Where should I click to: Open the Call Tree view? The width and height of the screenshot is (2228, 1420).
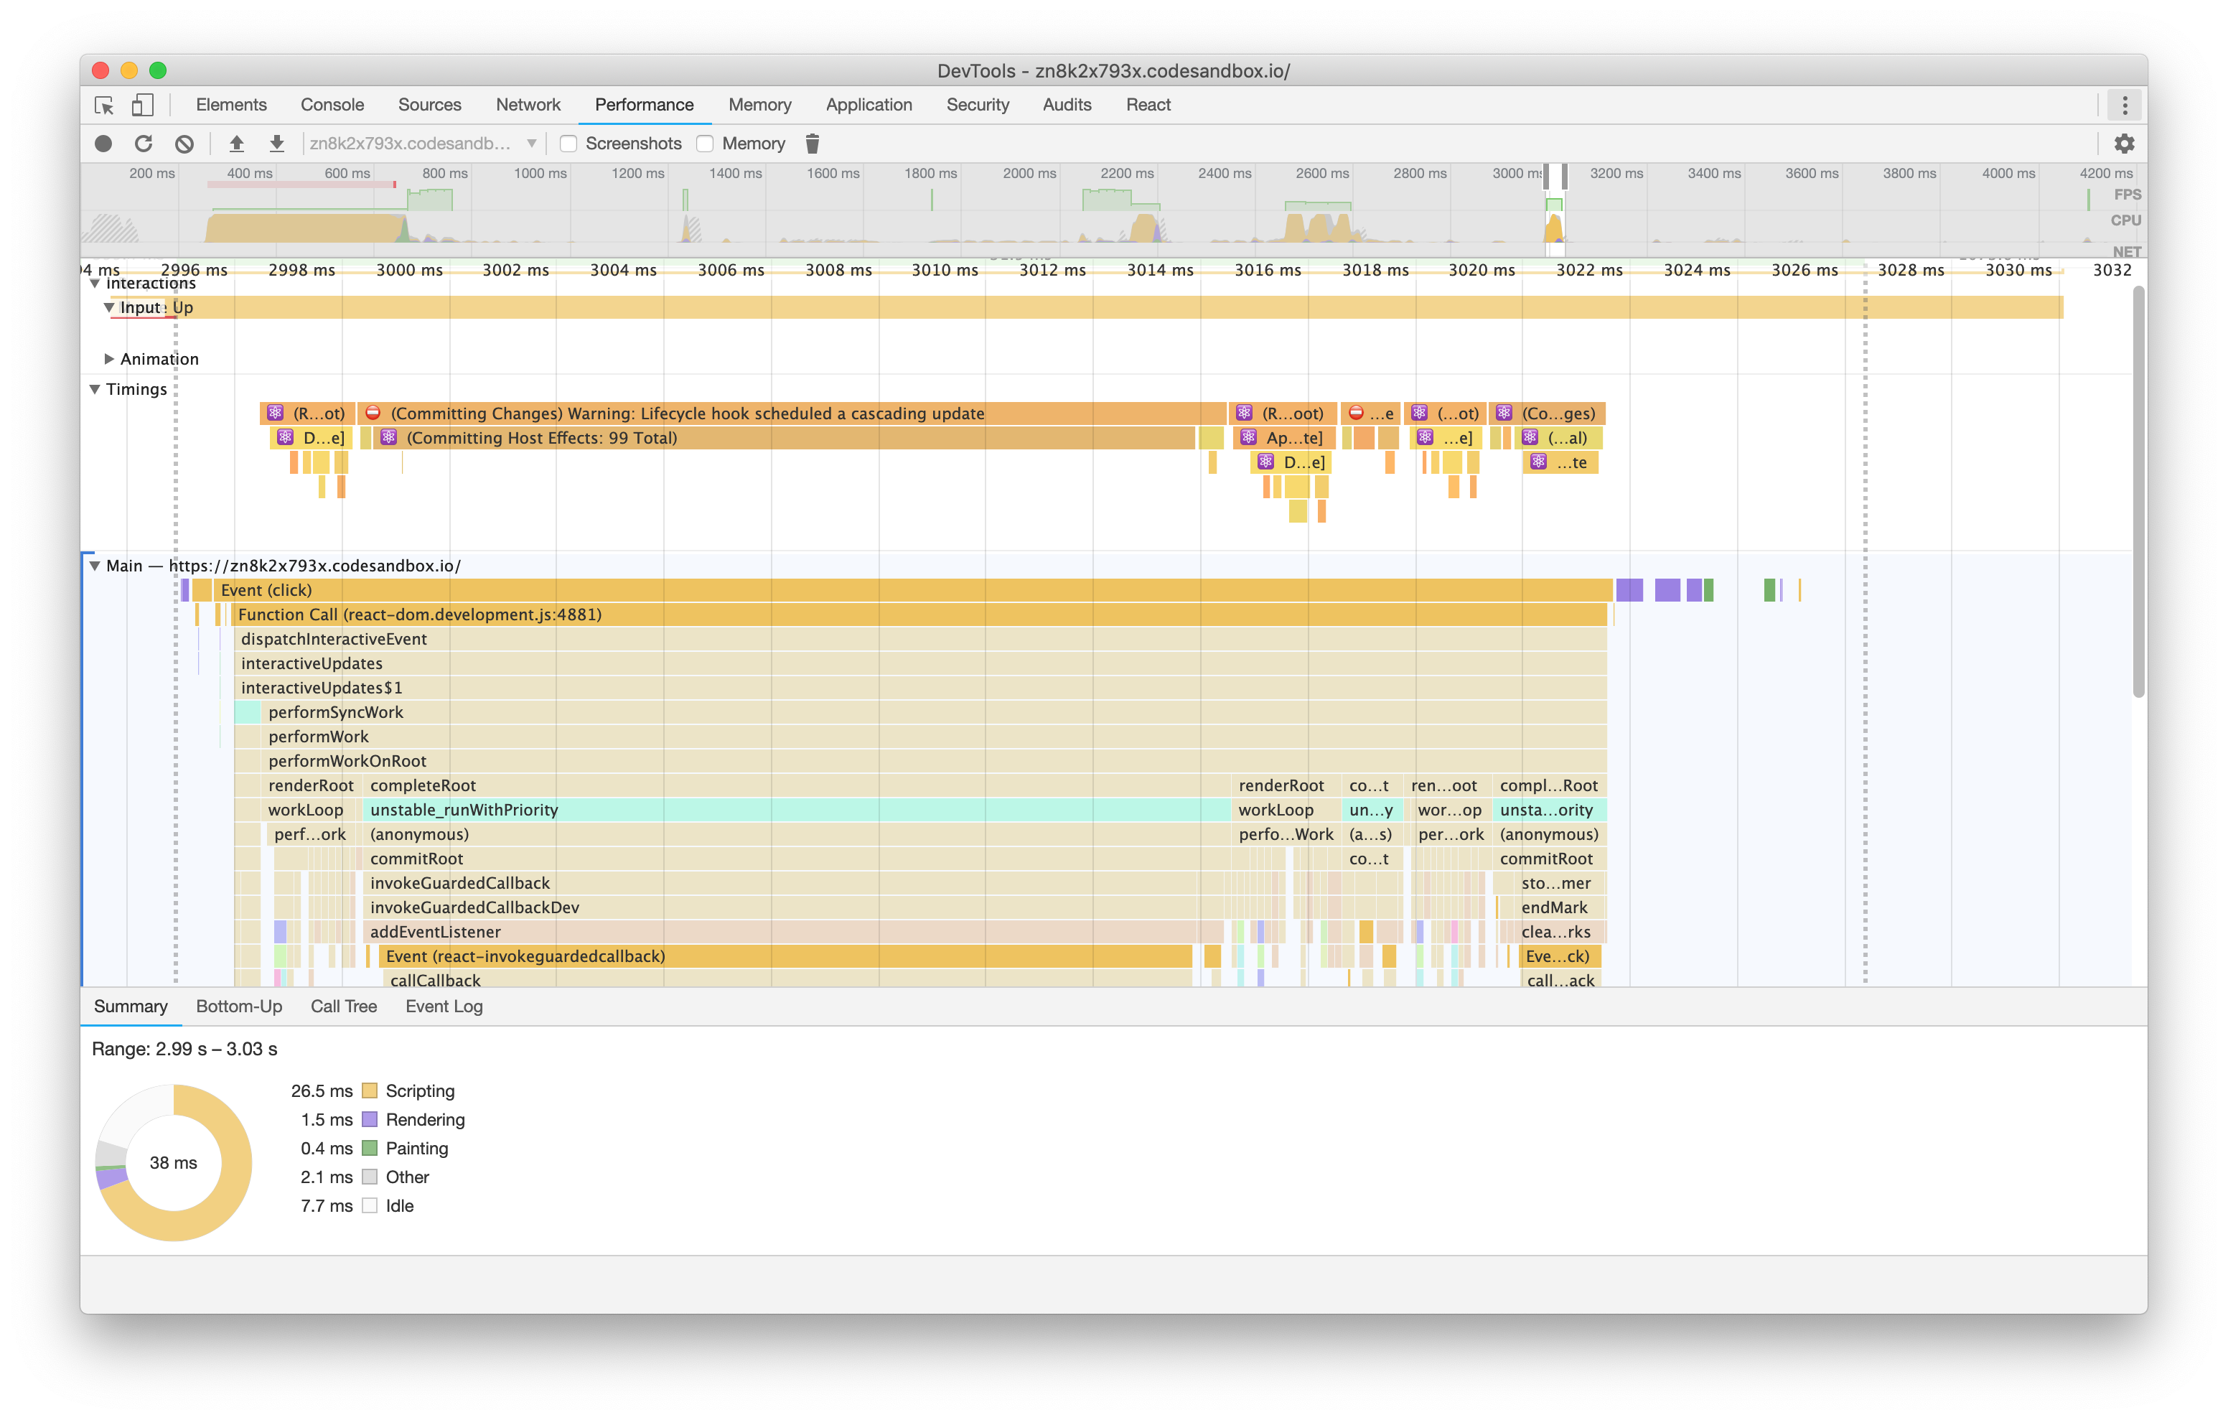pos(343,1006)
